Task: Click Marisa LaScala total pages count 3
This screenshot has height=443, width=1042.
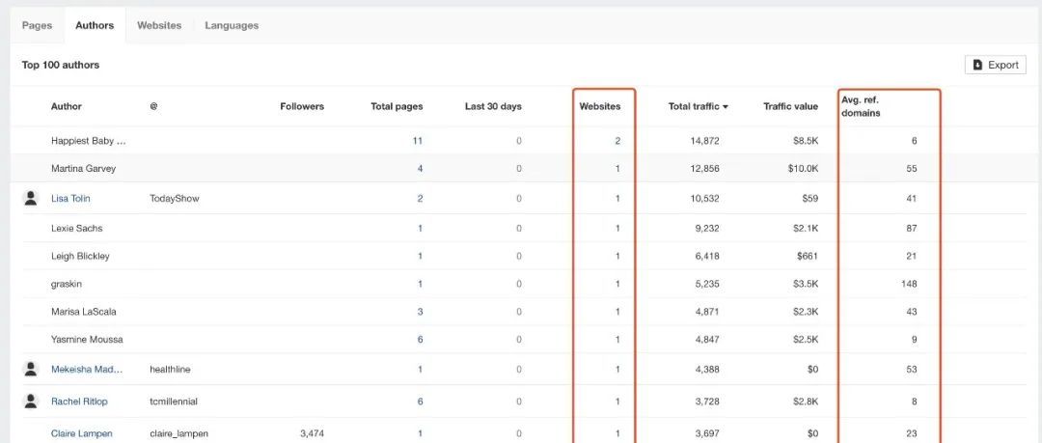Action: coord(420,312)
